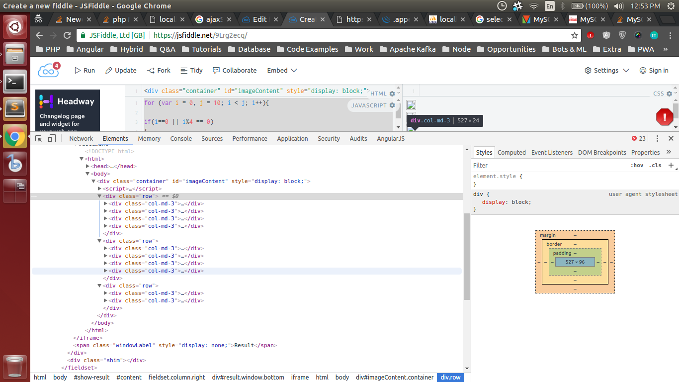Open the Files app in the Ubuntu launcher
This screenshot has width=679, height=382.
click(15, 53)
